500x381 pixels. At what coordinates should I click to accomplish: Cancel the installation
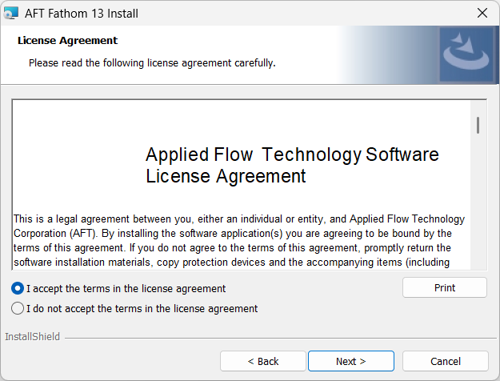click(445, 361)
